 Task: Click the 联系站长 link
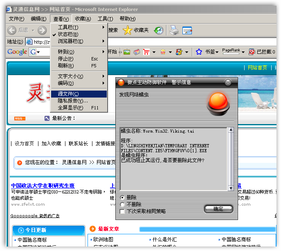point(78,144)
